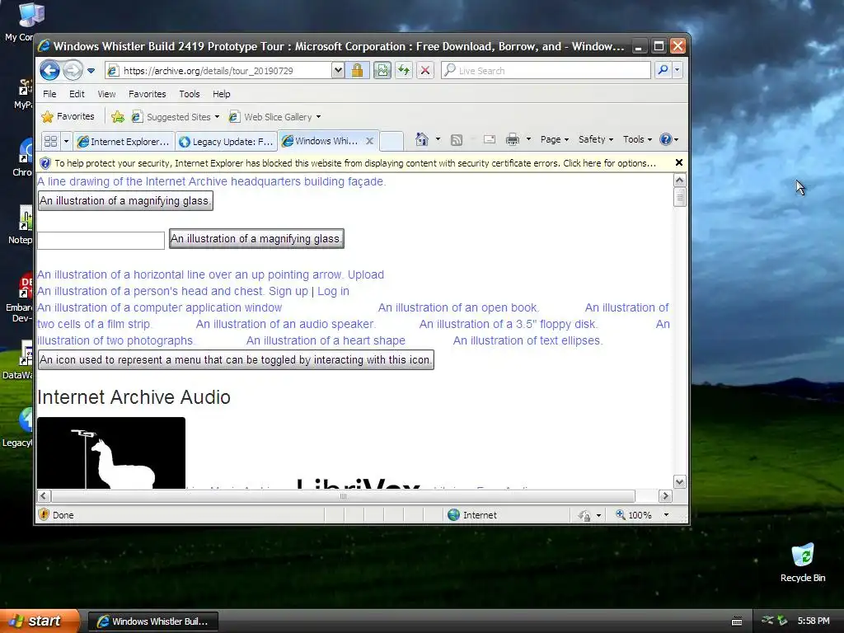Open Web Slice Gallery dropdown

(x=274, y=117)
